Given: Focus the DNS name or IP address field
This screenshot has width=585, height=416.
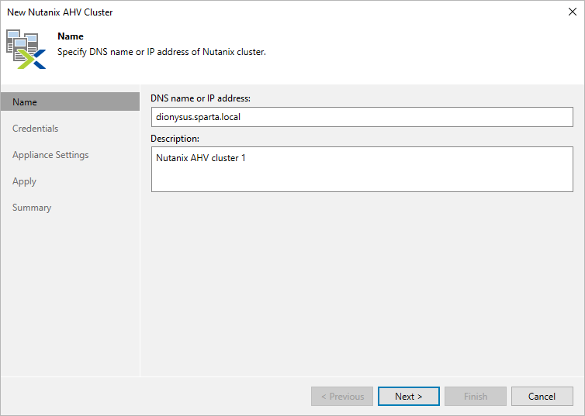Looking at the screenshot, I should pyautogui.click(x=362, y=117).
